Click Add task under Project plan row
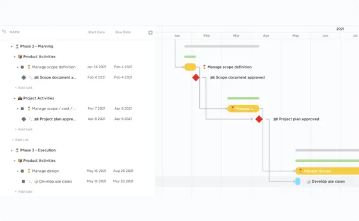The image size is (359, 221). [24, 129]
